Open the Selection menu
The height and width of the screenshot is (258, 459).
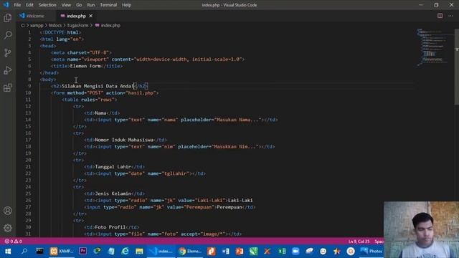coord(47,5)
